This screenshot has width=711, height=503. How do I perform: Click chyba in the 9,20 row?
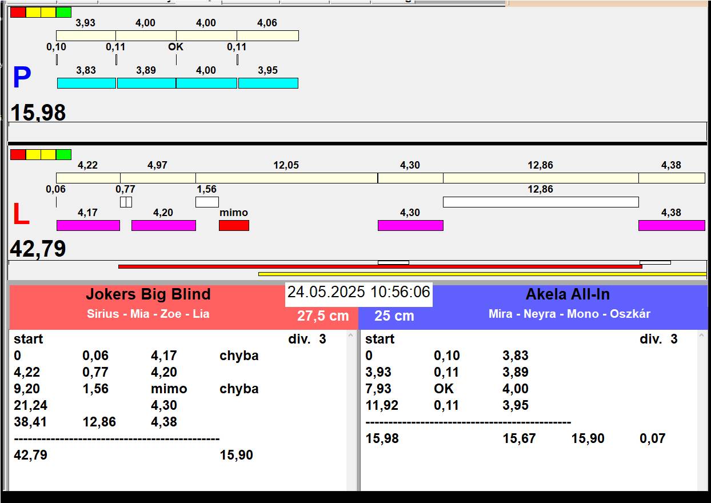click(x=239, y=389)
